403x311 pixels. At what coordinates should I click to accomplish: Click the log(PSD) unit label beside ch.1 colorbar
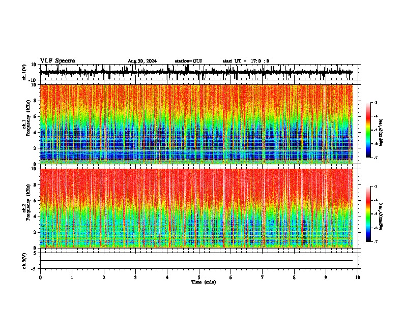[x=381, y=133]
